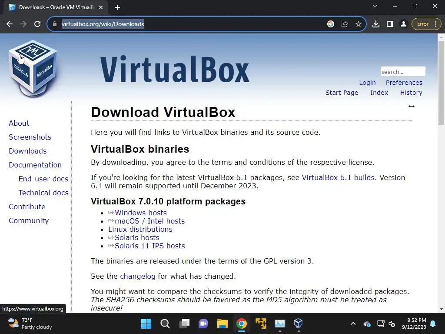The height and width of the screenshot is (334, 445).
Task: Open the notification bell icon
Action: click(433, 324)
